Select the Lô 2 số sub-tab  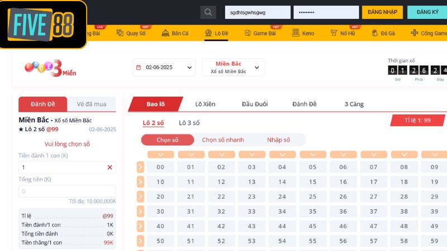tap(153, 123)
